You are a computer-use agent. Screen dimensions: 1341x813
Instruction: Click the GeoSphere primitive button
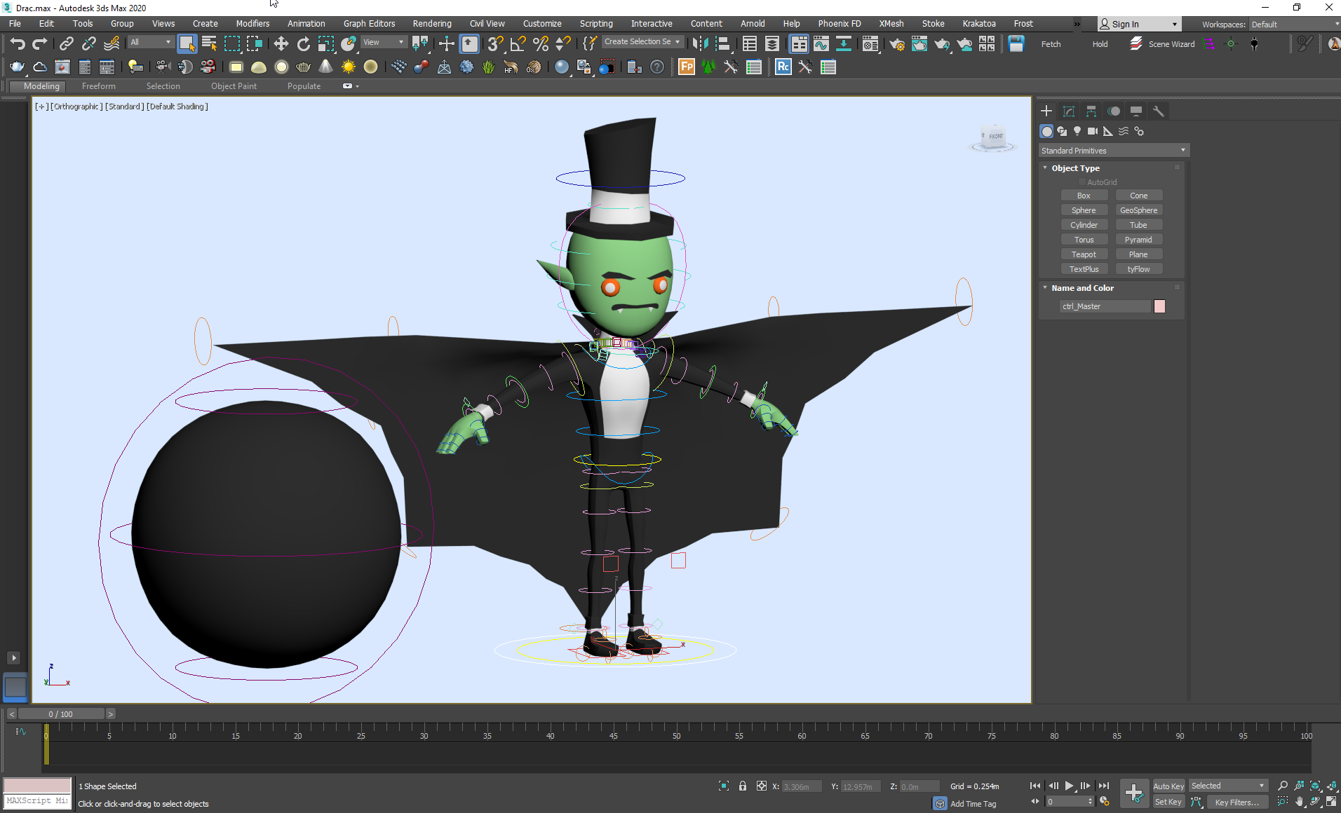coord(1138,210)
